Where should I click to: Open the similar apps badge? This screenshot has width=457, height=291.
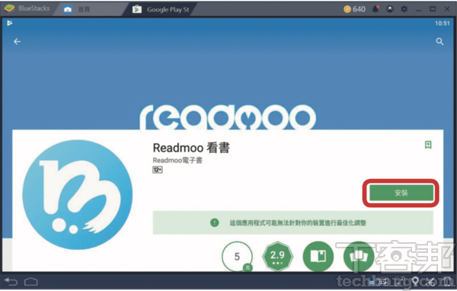[x=359, y=257]
